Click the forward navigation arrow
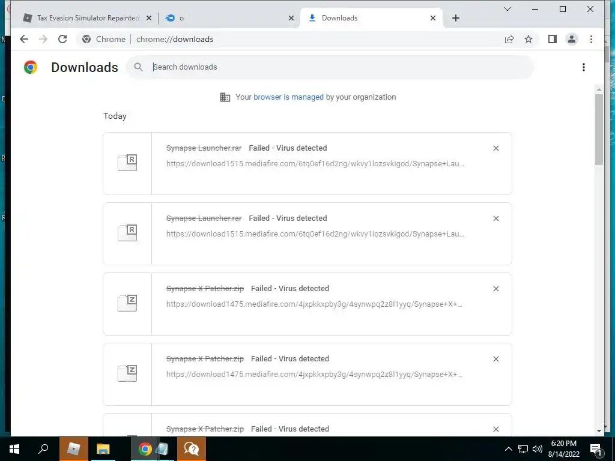615x461 pixels. click(x=43, y=39)
